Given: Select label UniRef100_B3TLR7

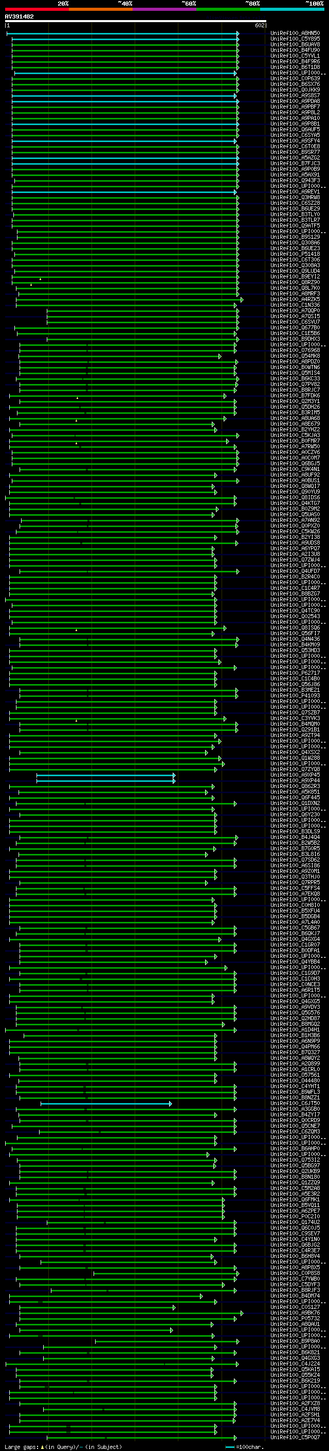Looking at the screenshot, I should coord(295,220).
